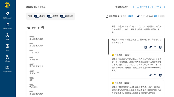Click the results panel scrollbar on right

tap(164, 45)
